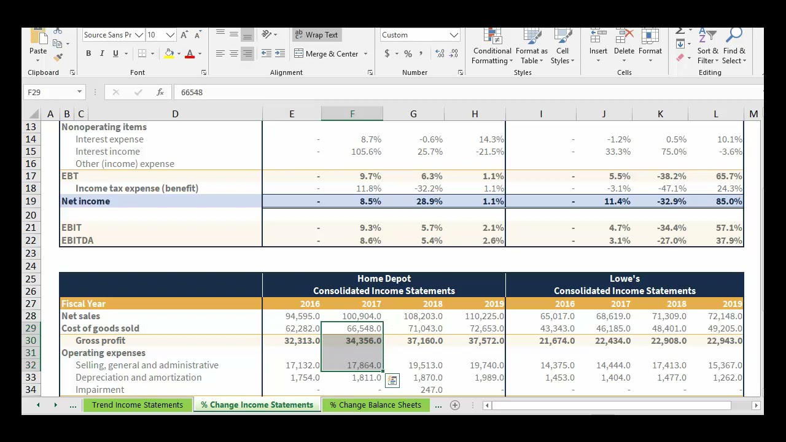Increase font size with large A
The width and height of the screenshot is (786, 442).
185,35
